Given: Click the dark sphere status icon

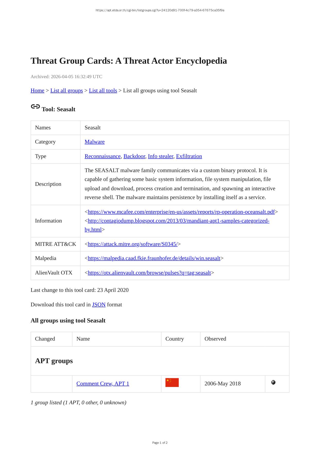Looking at the screenshot, I should (x=273, y=382).
